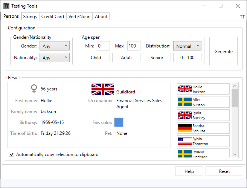The image size is (247, 188).
Task: Set age span with Child button
Action: (96, 58)
